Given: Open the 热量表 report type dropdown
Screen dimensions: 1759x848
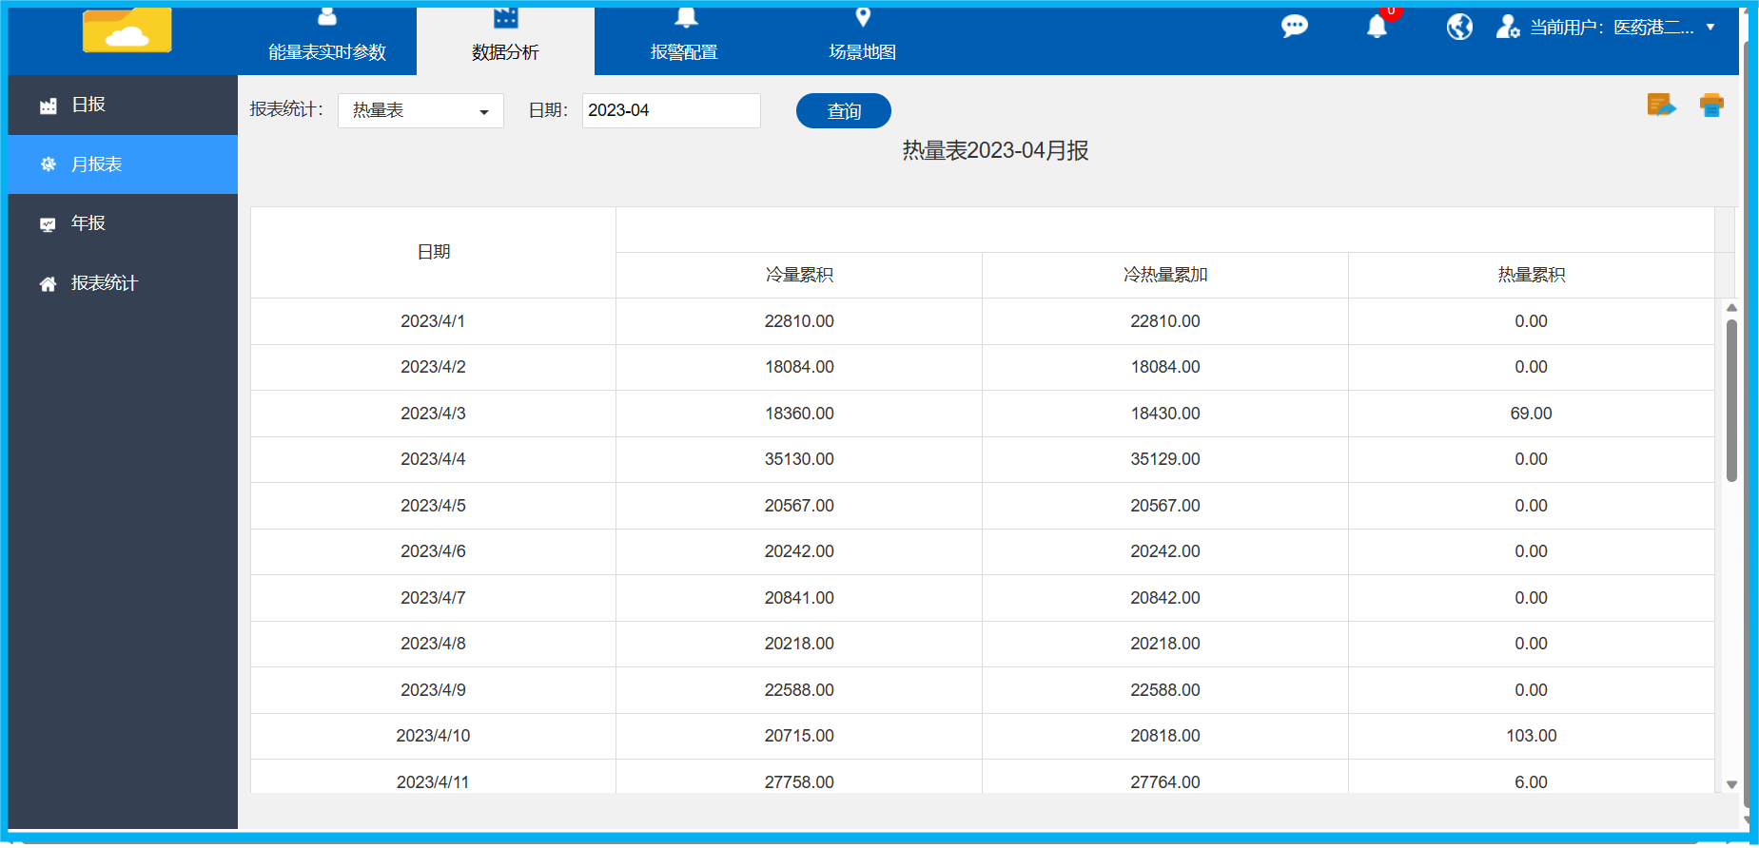Looking at the screenshot, I should pos(420,110).
